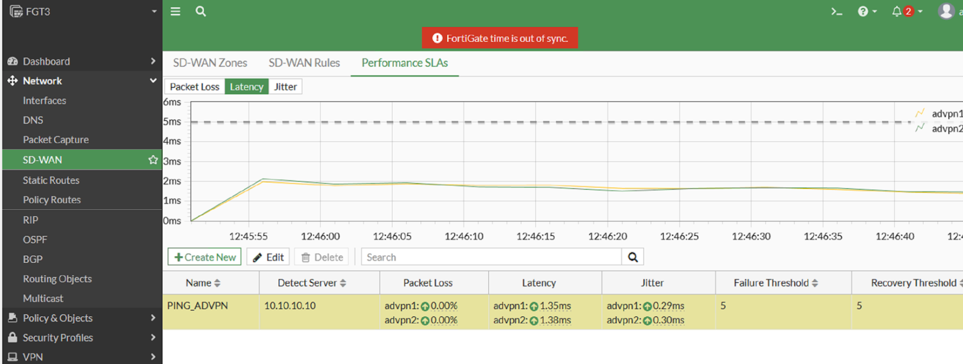Viewport: 963px width, 364px height.
Task: Open DNS in Network menu
Action: pos(33,120)
